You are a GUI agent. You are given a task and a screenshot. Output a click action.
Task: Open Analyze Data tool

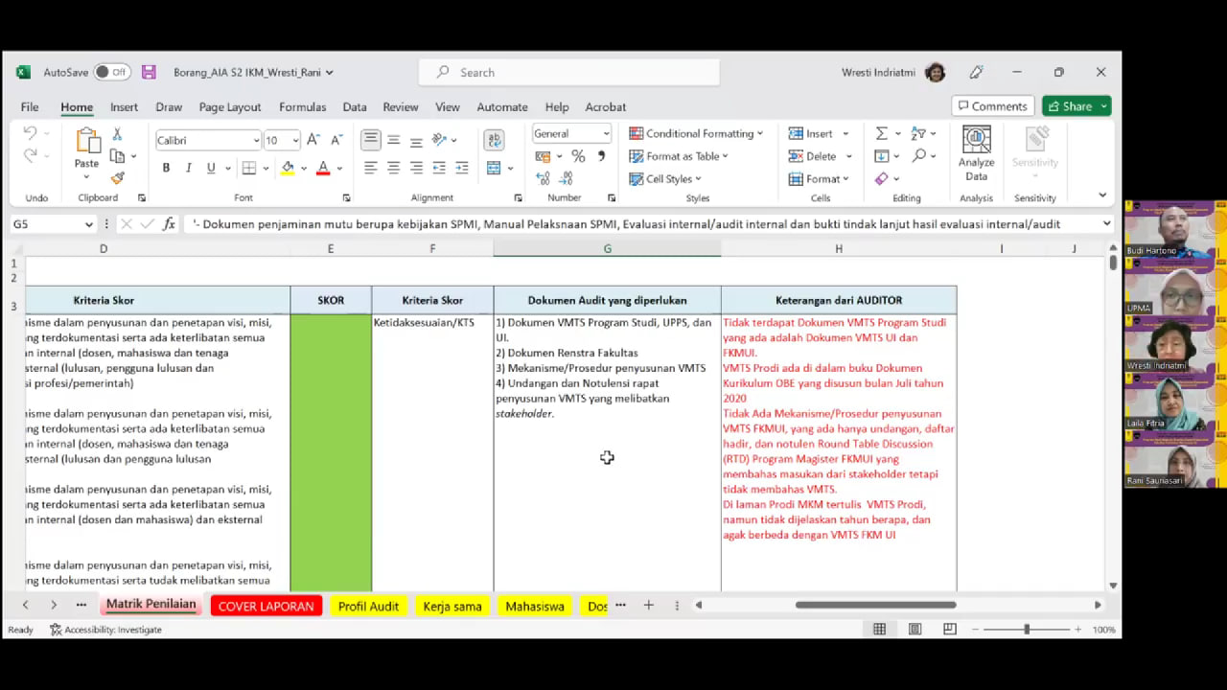click(976, 153)
